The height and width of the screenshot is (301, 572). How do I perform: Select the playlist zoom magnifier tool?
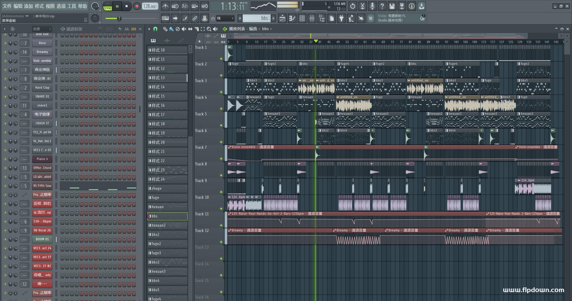[209, 29]
